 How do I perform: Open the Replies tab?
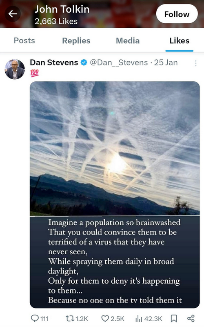tap(76, 40)
